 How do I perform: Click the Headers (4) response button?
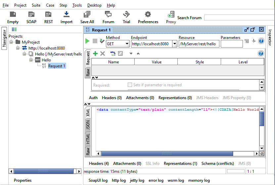(x=99, y=164)
